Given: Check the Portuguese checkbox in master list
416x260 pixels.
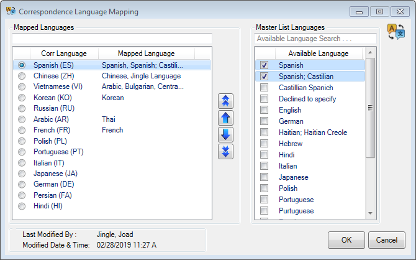Looking at the screenshot, I should 265,200.
